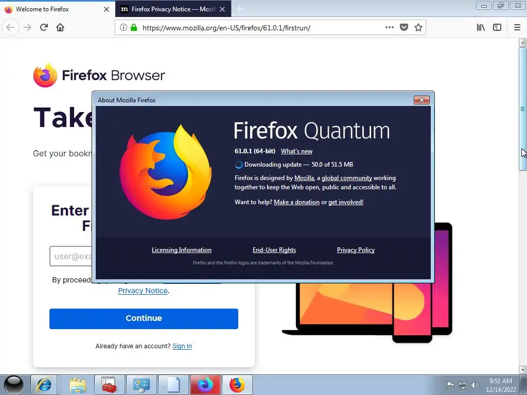527x395 pixels.
Task: Click the Firefox Browser logo on page
Action: coord(99,75)
